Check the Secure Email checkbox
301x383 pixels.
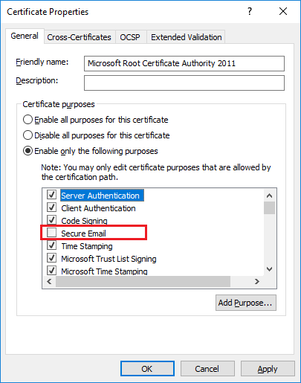click(51, 233)
